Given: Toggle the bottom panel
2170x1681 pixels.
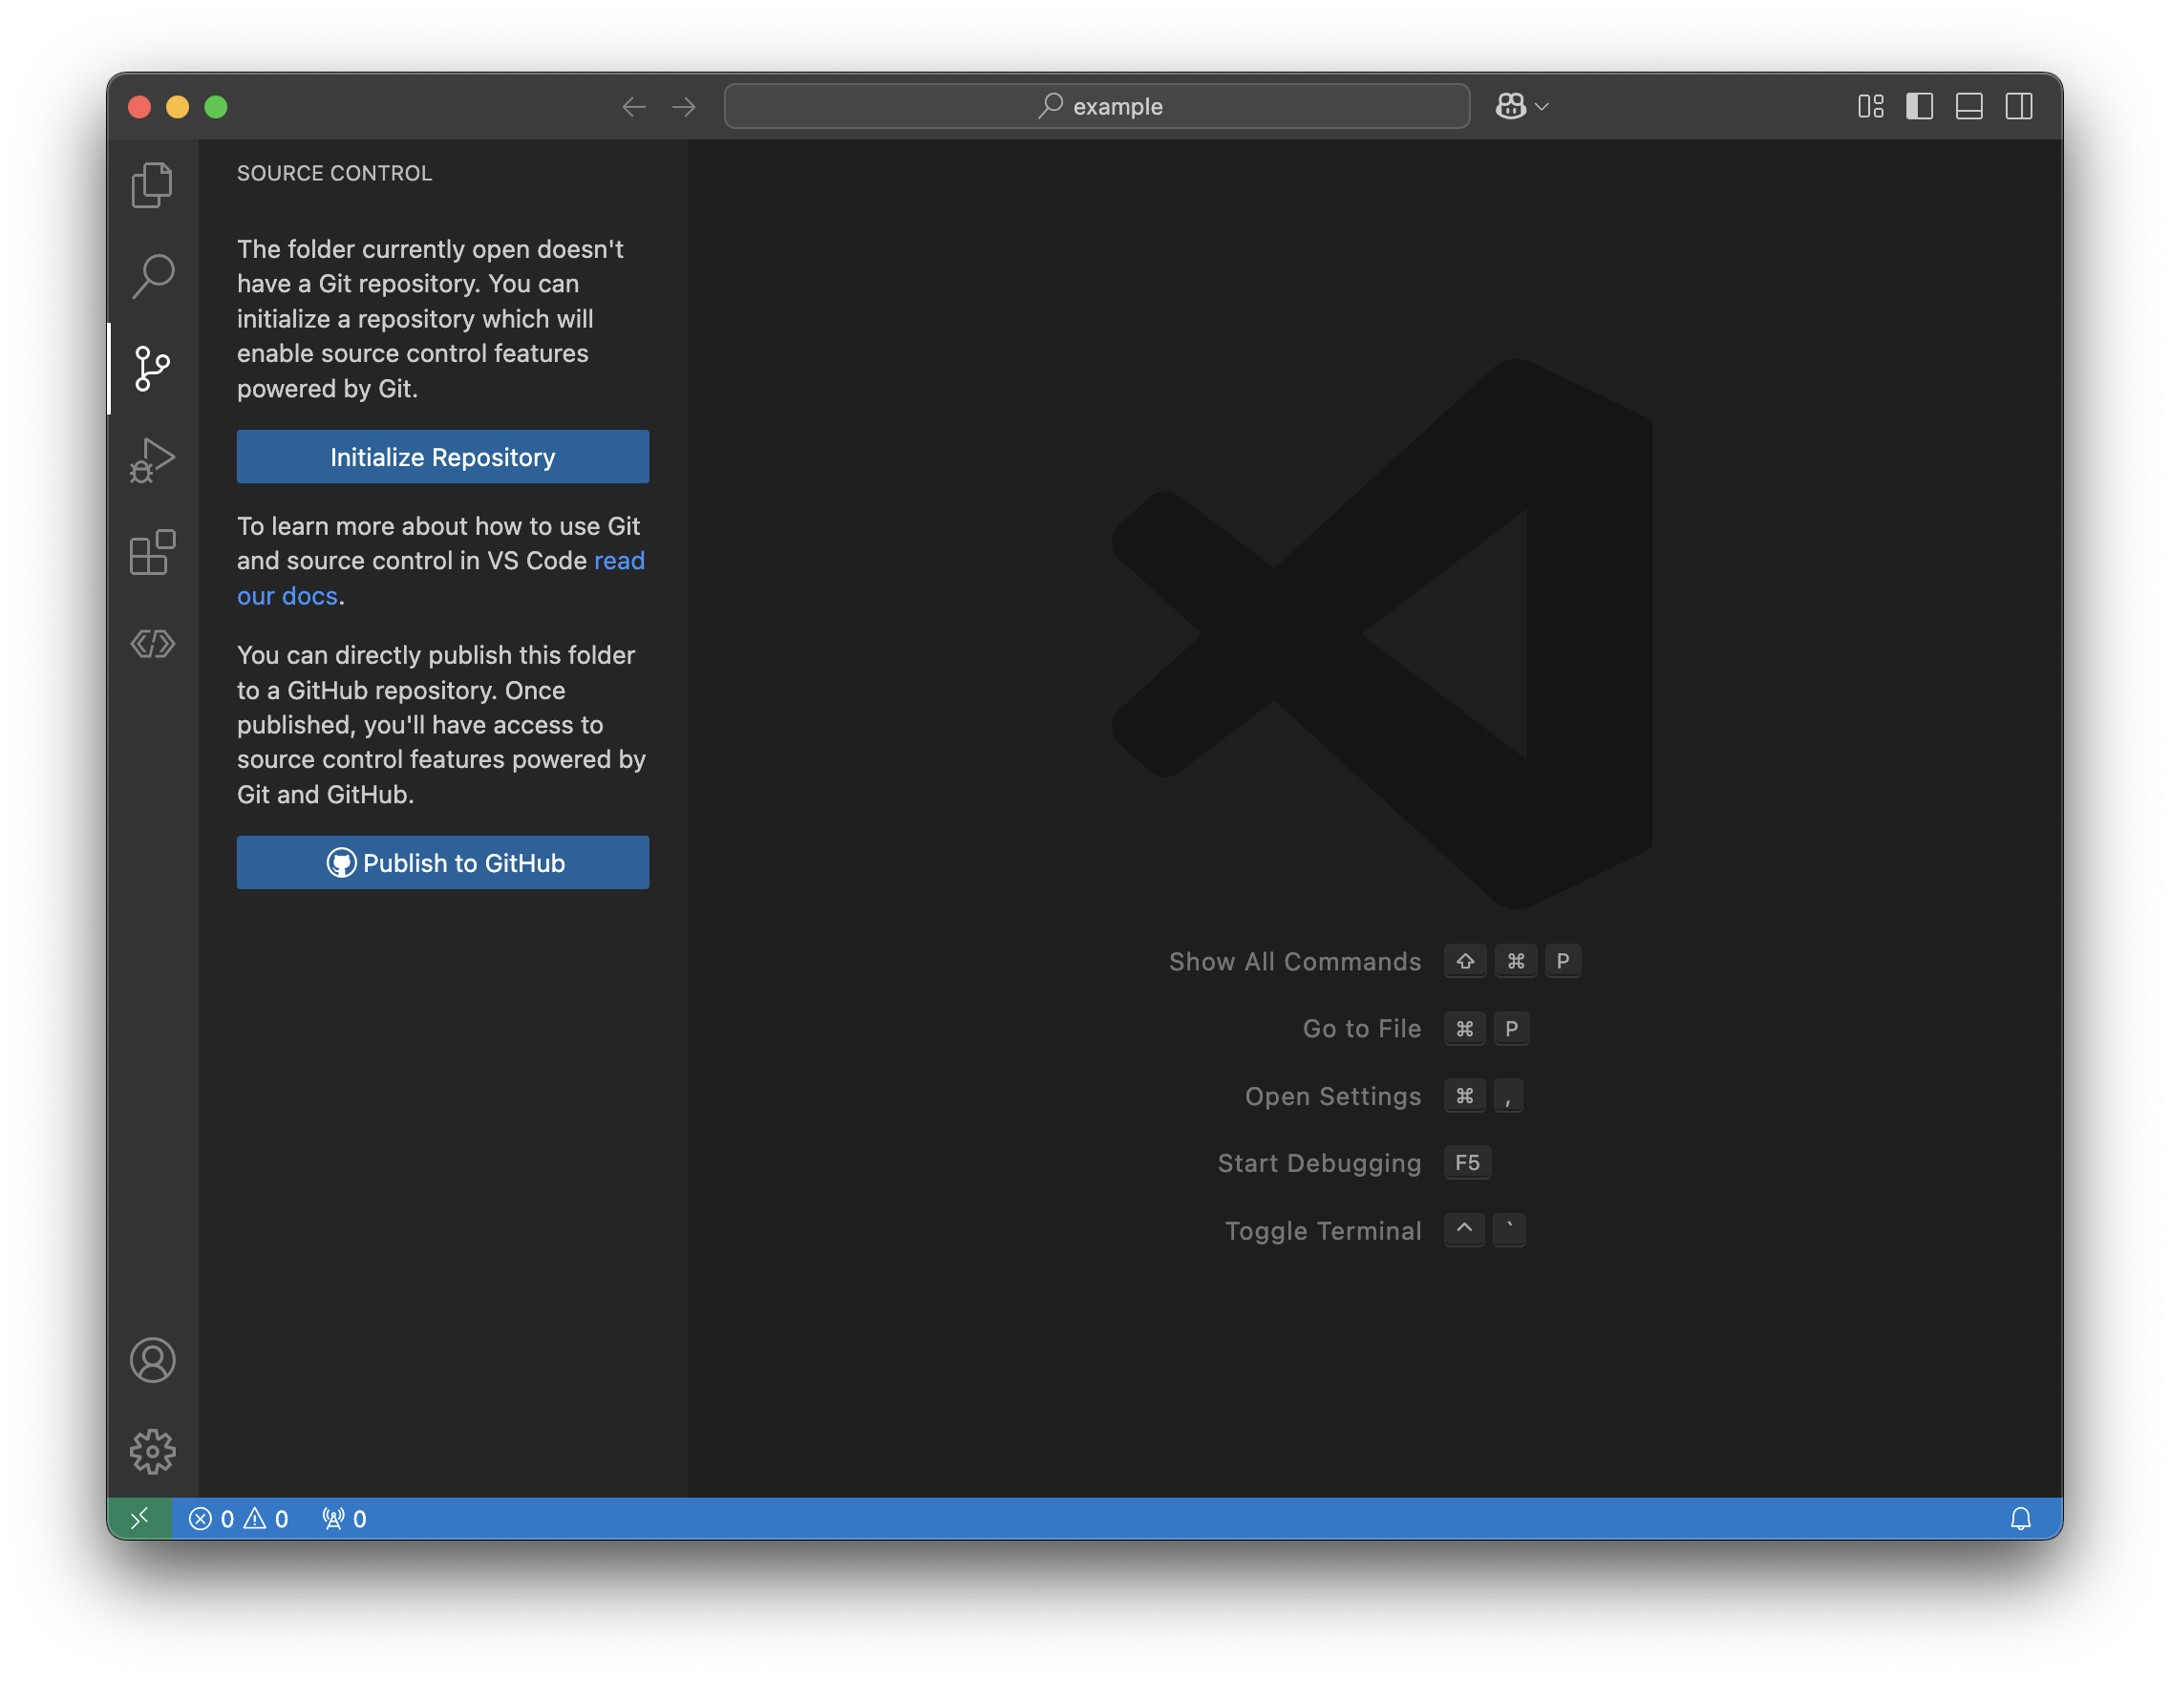Looking at the screenshot, I should click(x=1969, y=106).
